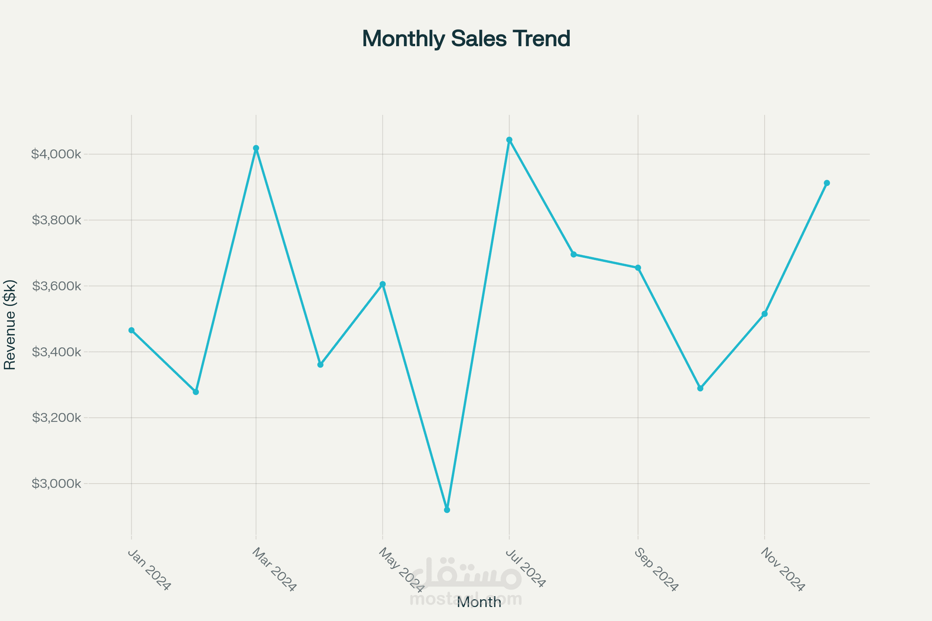Click the Month x-axis title
The image size is (932, 621).
tap(479, 602)
